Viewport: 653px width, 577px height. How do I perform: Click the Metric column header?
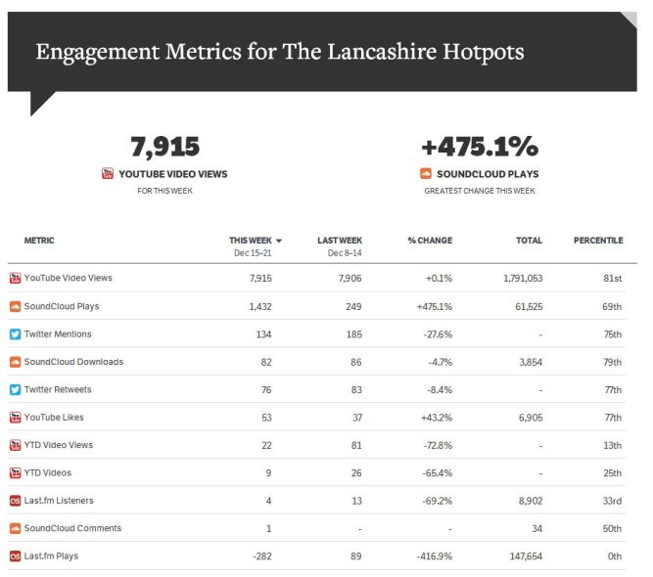[x=39, y=241]
